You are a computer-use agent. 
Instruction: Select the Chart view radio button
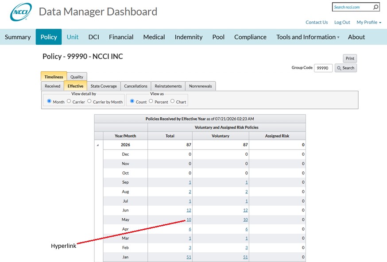pos(172,101)
